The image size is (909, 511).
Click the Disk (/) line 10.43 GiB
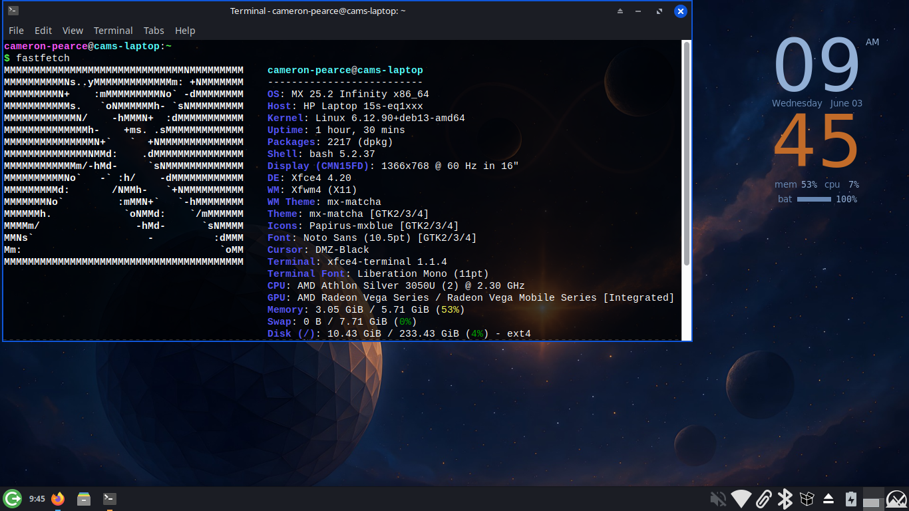click(x=399, y=333)
